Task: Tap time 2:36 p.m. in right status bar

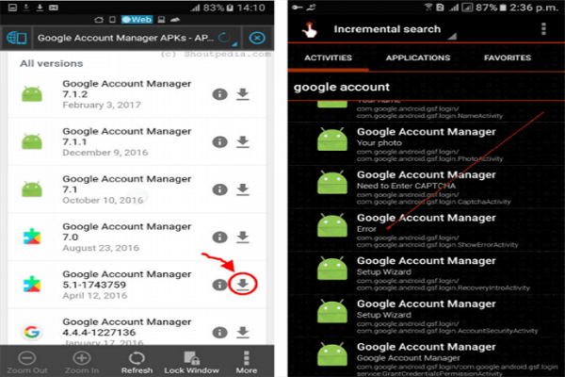Action: click(534, 8)
